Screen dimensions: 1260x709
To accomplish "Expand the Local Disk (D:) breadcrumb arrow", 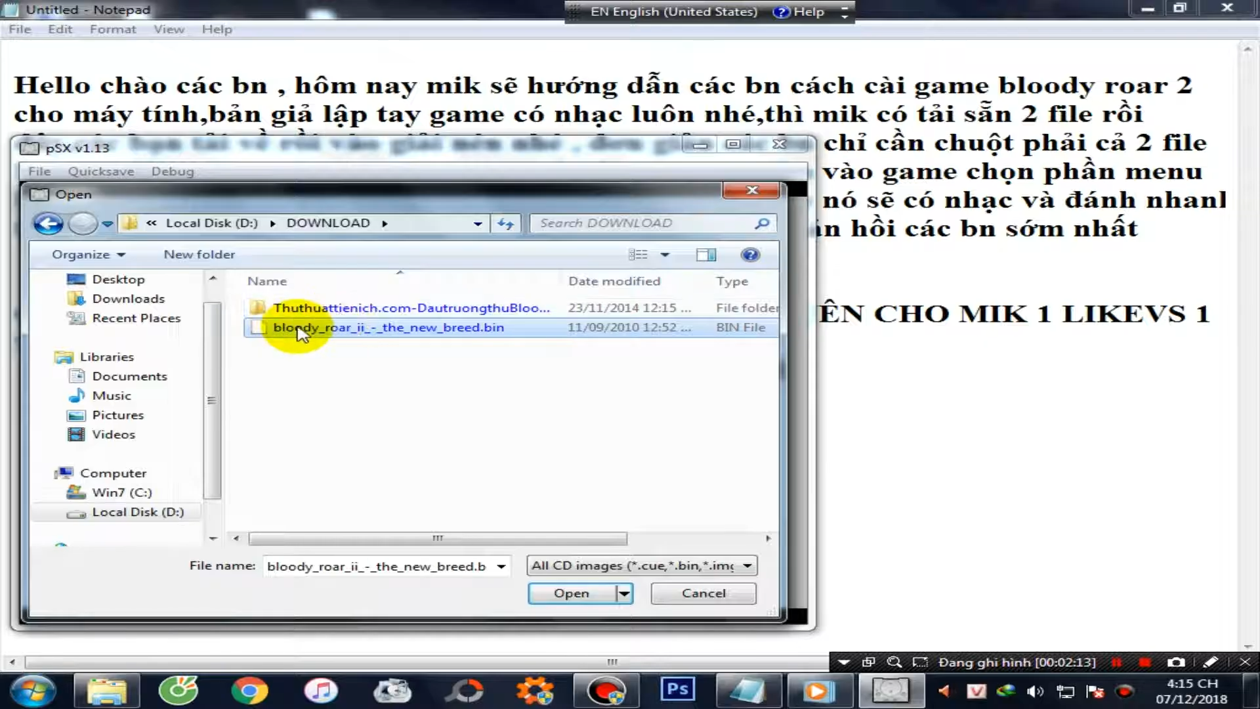I will (x=272, y=224).
